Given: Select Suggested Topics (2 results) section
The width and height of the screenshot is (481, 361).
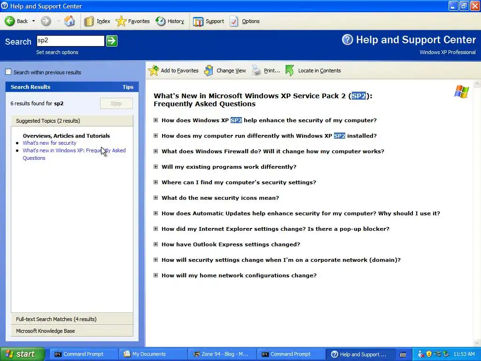Looking at the screenshot, I should (72, 121).
